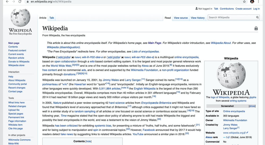Open Wikipedia (disambiguation) link
This screenshot has height=145, width=265.
point(63,47)
